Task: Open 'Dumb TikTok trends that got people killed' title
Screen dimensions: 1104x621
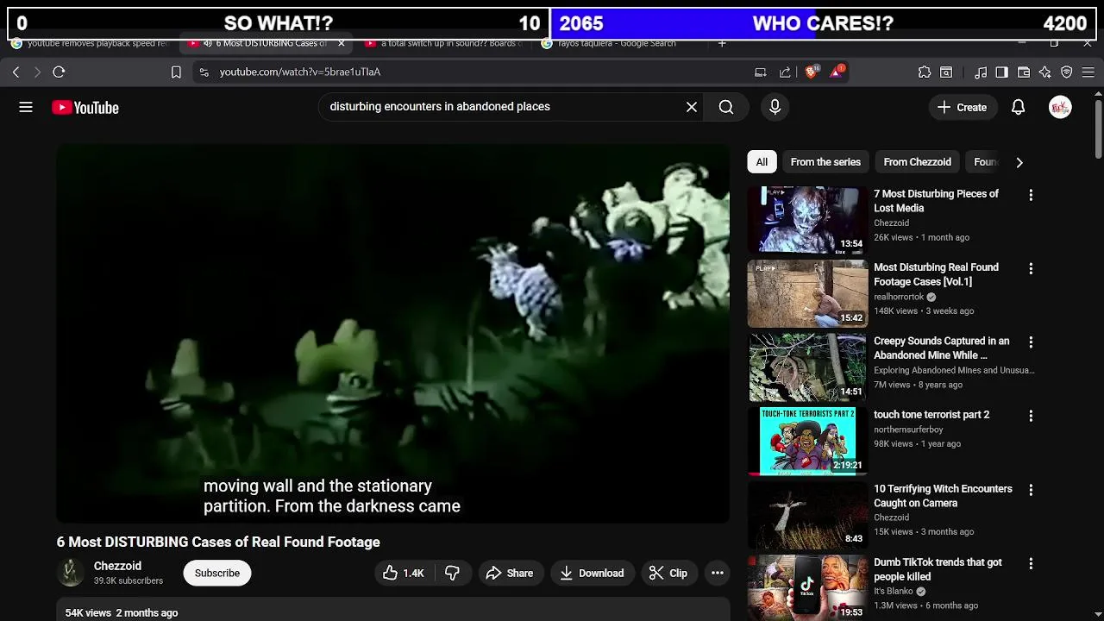Action: point(938,570)
